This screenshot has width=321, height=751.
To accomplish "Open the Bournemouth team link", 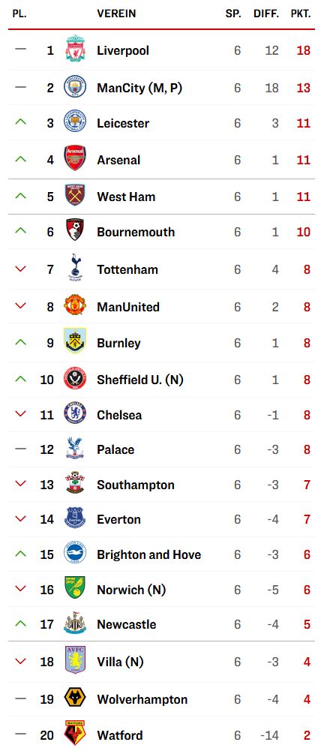I will click(x=136, y=233).
